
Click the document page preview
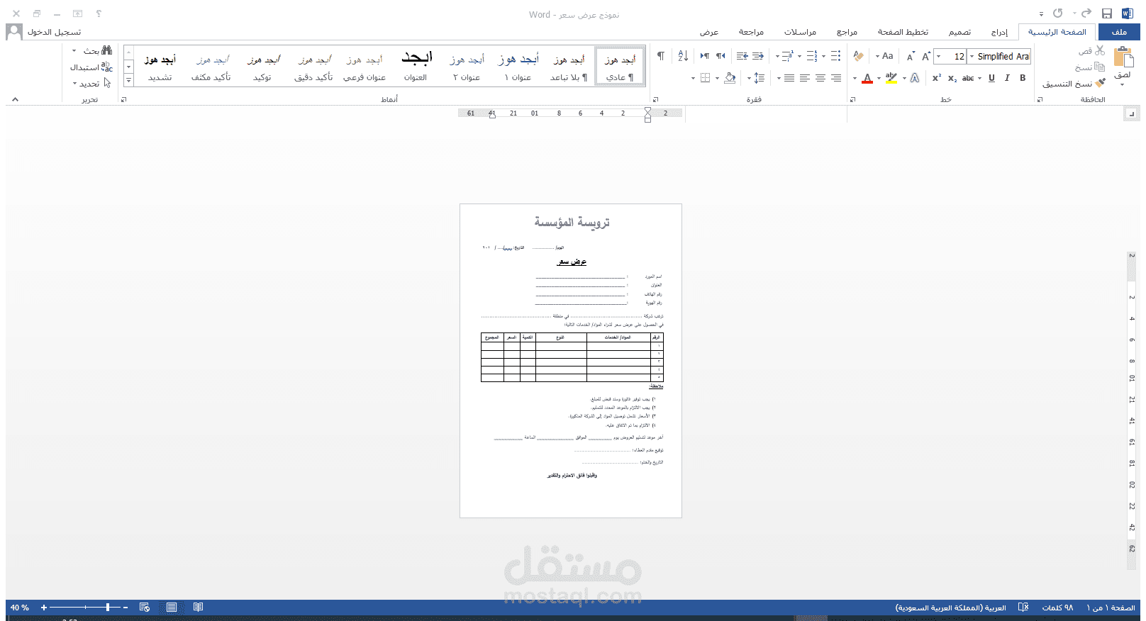[571, 361]
